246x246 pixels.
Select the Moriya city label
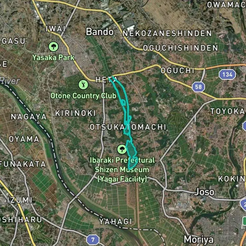click(x=199, y=239)
